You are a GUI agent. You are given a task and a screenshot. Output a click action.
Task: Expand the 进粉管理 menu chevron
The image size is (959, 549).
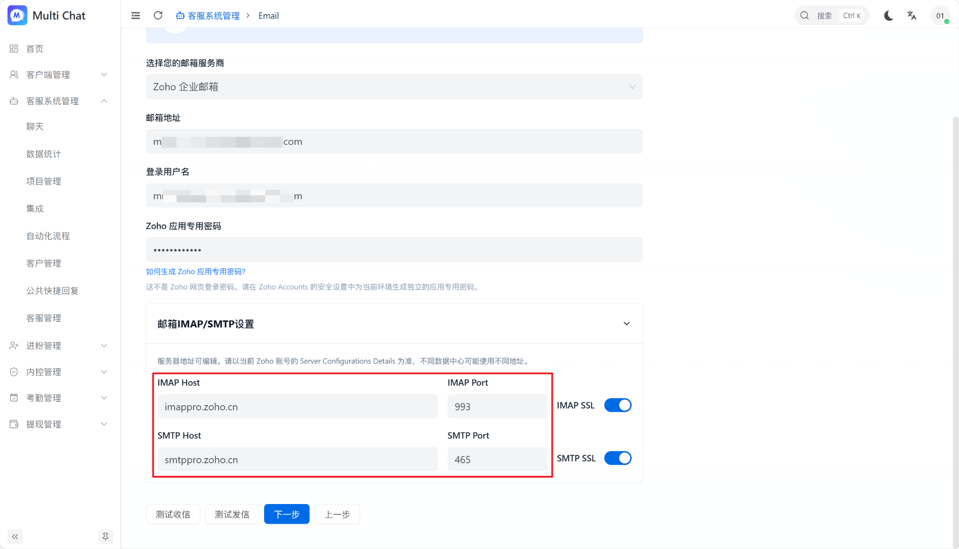[x=104, y=346]
